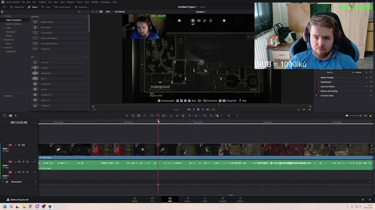Open the Playback menu
The image size is (375, 210).
click(x=71, y=2)
